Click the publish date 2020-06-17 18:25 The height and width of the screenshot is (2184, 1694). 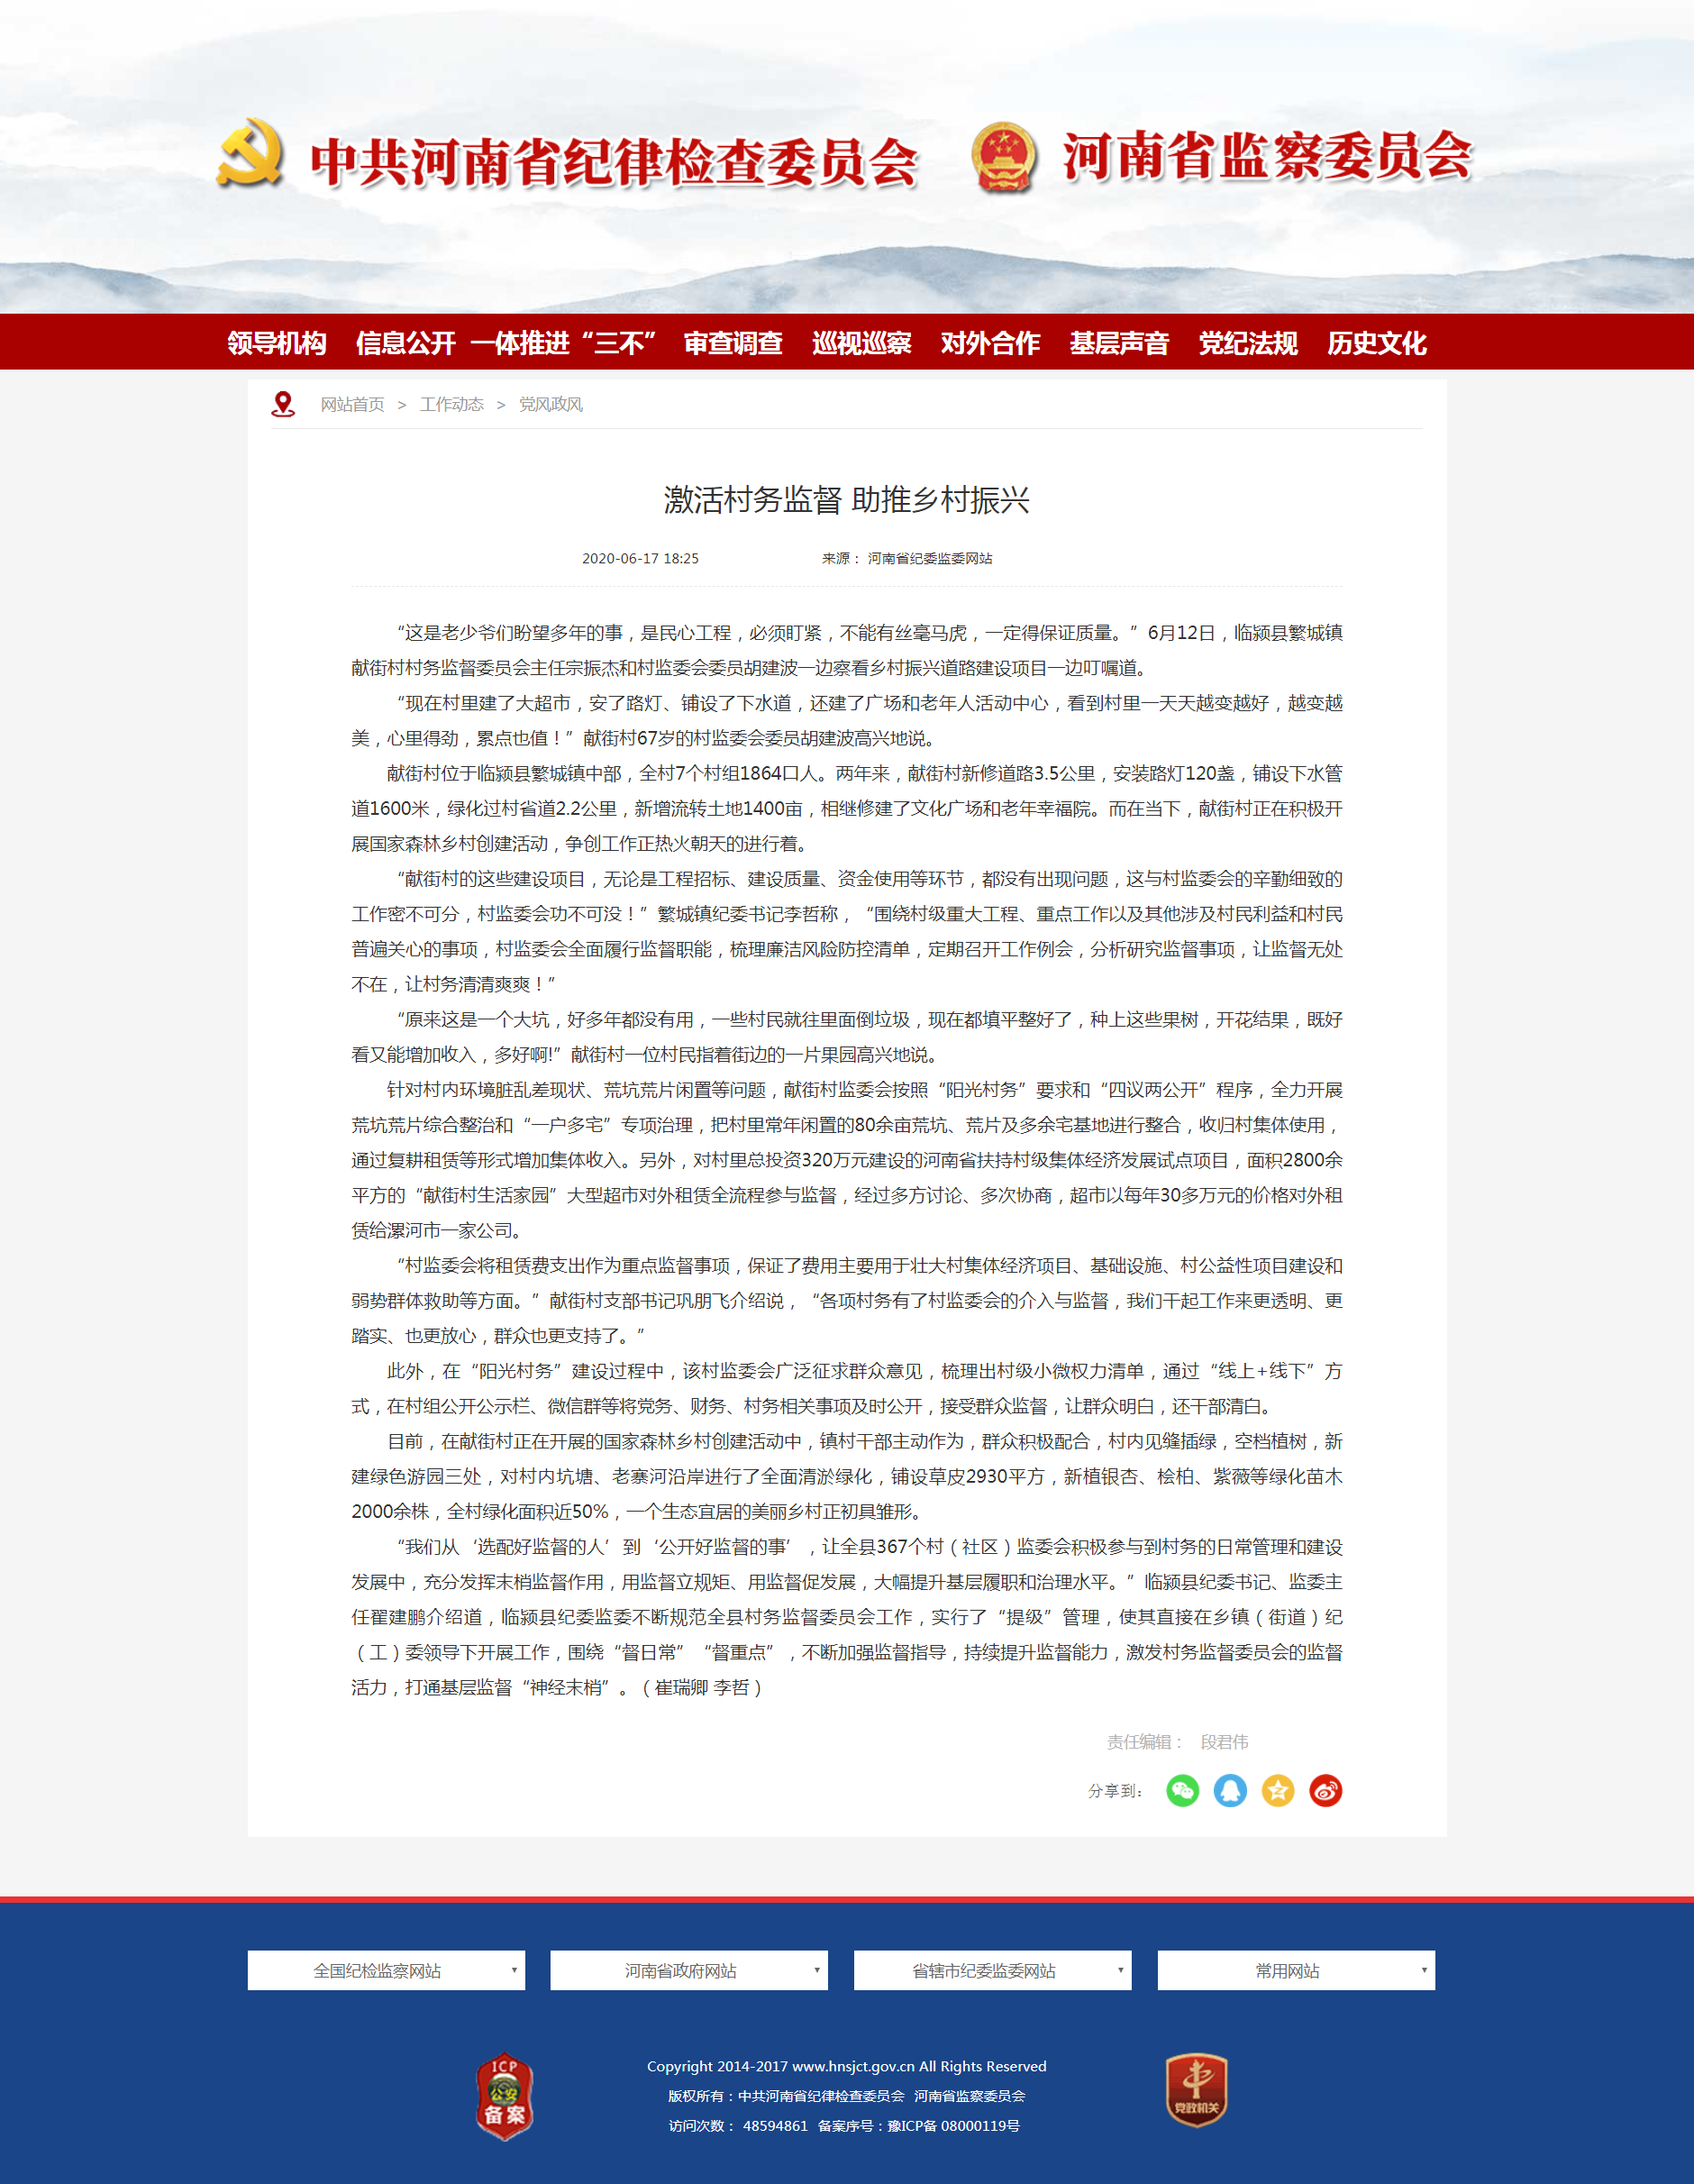pos(641,558)
